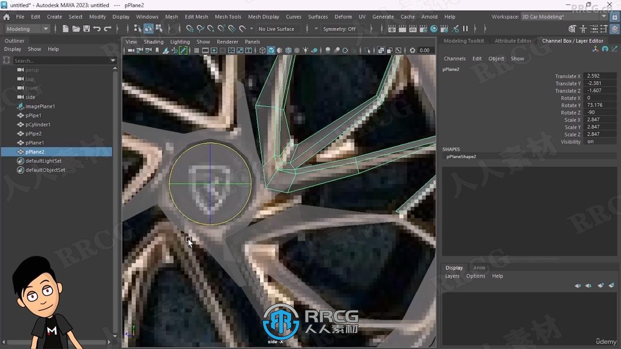Toggle Smooth Shade All viewport icon
Viewport: 621px width, 349px height.
click(x=271, y=50)
